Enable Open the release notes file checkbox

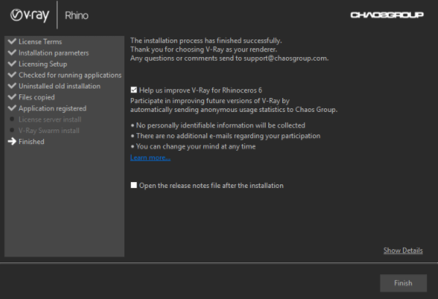(x=134, y=185)
